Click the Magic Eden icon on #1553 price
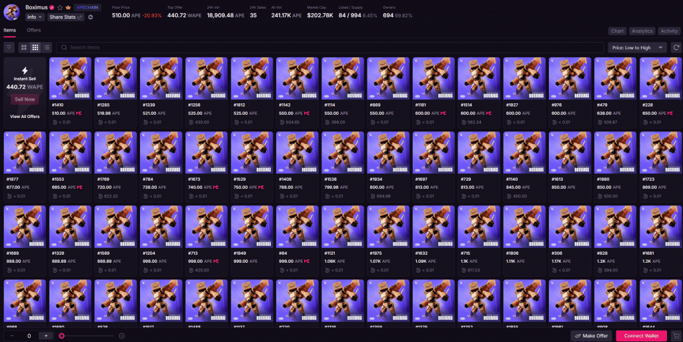683x342 pixels. [79, 187]
